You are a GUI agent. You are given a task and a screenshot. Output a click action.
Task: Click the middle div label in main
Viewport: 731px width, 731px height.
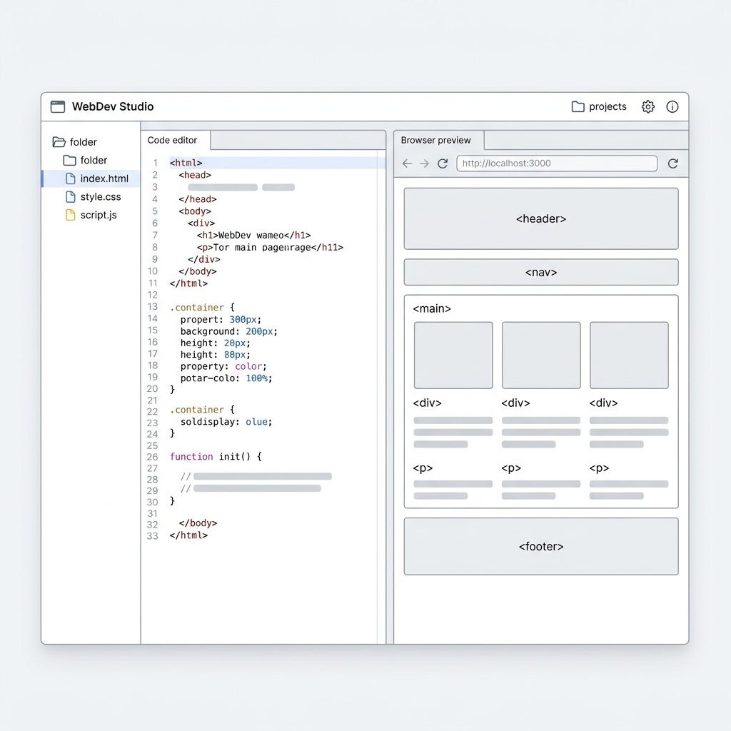coord(515,403)
